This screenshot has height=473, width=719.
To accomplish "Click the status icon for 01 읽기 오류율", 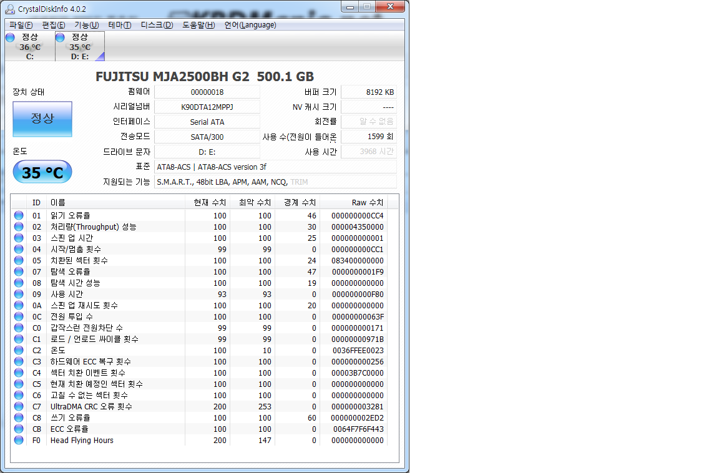I will pos(19,215).
